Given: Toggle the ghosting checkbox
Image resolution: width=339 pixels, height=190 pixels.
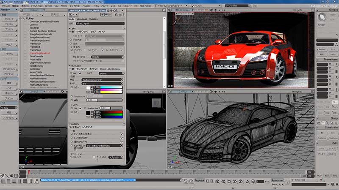Looking at the screenshot, I should (x=94, y=157).
